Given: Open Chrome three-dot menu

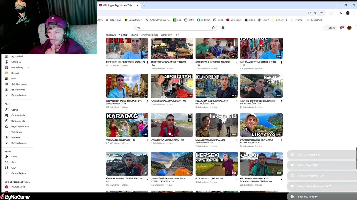Looking at the screenshot, I should (x=354, y=13).
